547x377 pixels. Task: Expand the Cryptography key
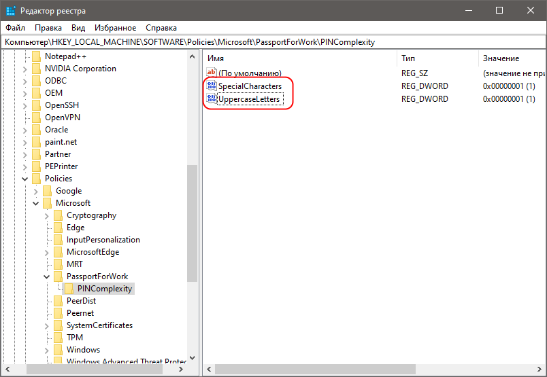(47, 217)
